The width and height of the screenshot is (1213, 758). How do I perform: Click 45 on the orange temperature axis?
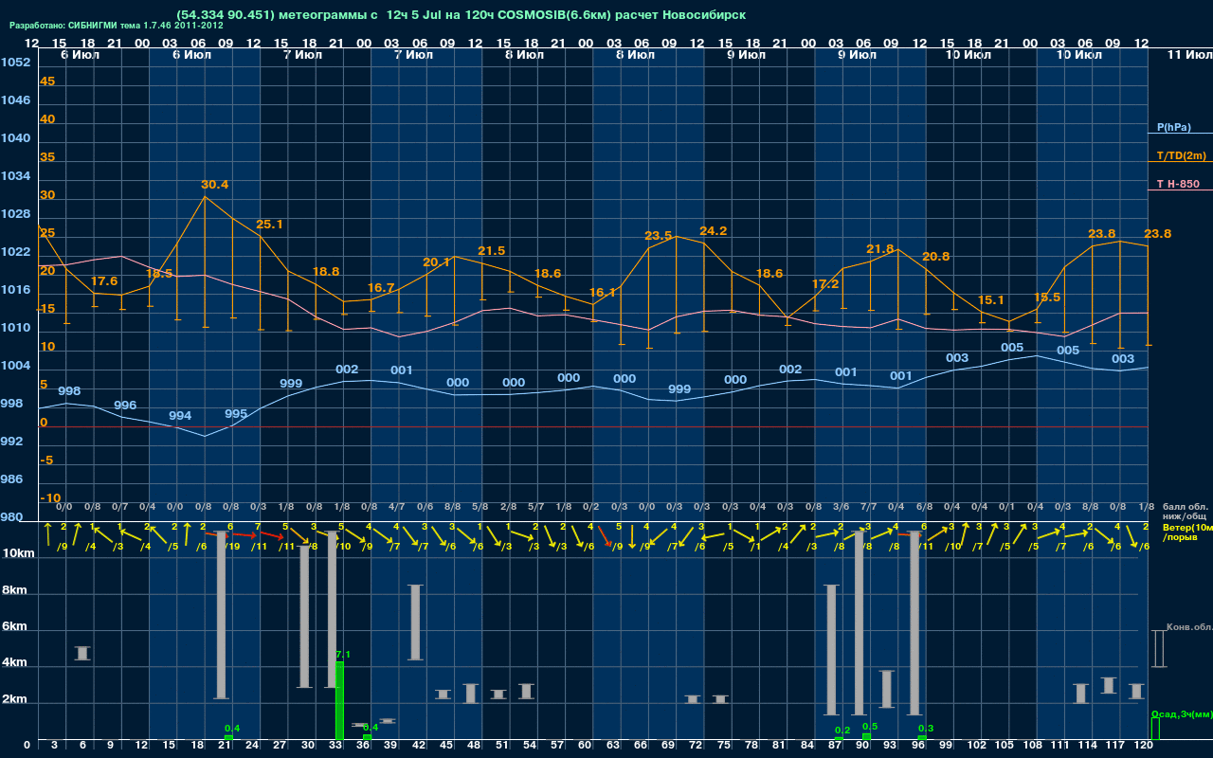coord(47,81)
